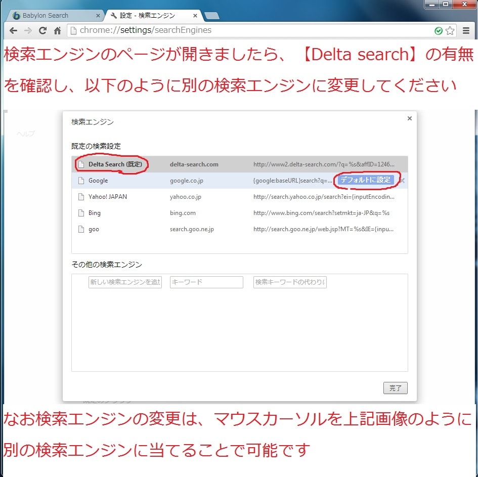Reload the page with the refresh icon
The image size is (478, 477).
tap(42, 30)
